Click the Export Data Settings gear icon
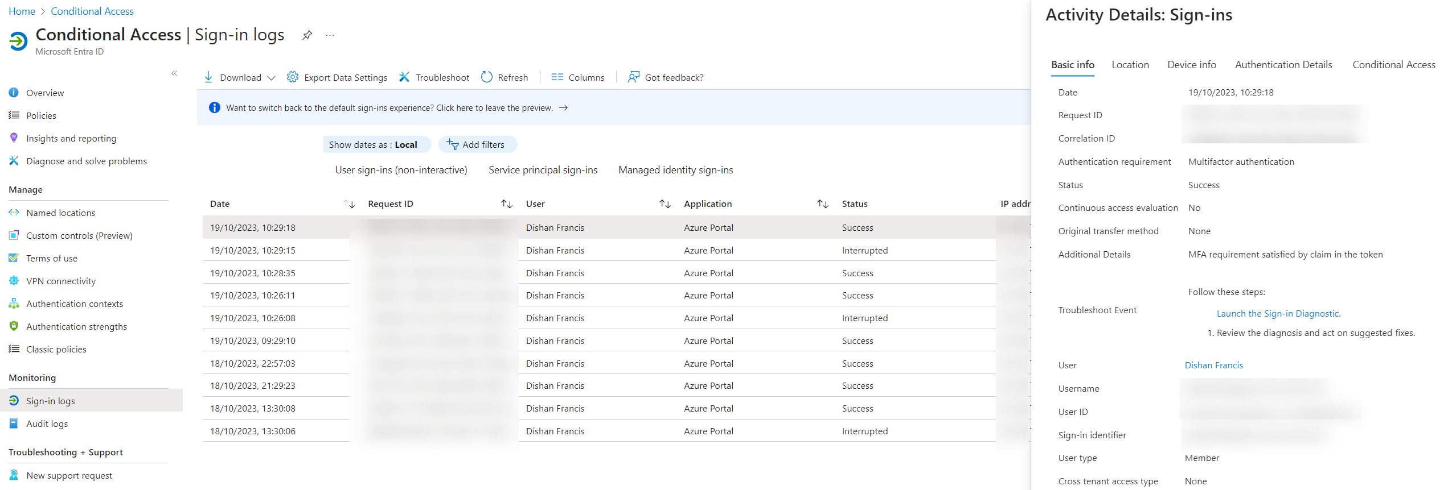The height and width of the screenshot is (490, 1444). coord(292,77)
